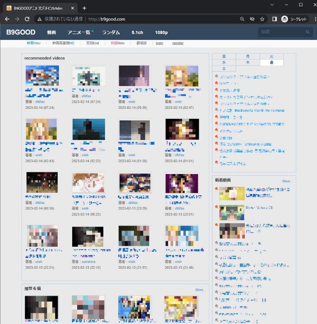Switch to the 火 weekday tab
Image resolution: width=317 pixels, height=324 pixels.
[x=271, y=57]
